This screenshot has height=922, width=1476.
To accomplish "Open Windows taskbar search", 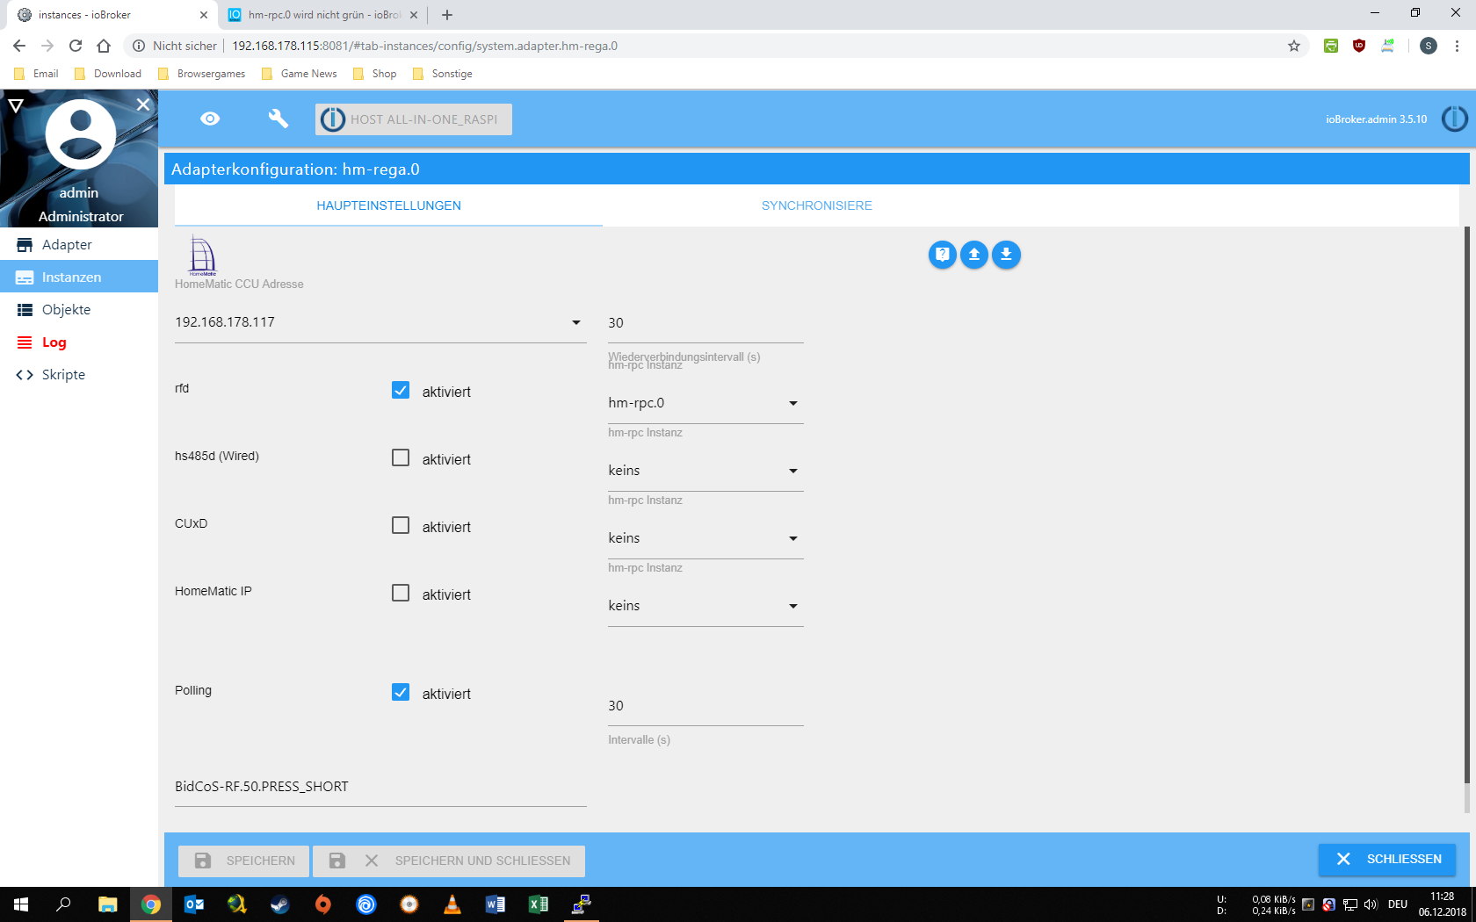I will [63, 904].
